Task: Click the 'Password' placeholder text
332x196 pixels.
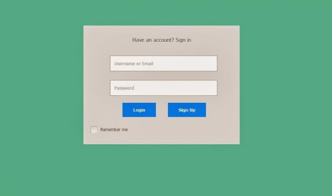Action: [x=124, y=88]
